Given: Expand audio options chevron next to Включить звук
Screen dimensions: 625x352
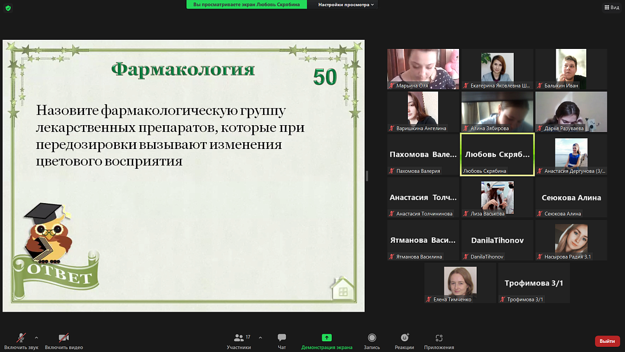Looking at the screenshot, I should pos(36,336).
